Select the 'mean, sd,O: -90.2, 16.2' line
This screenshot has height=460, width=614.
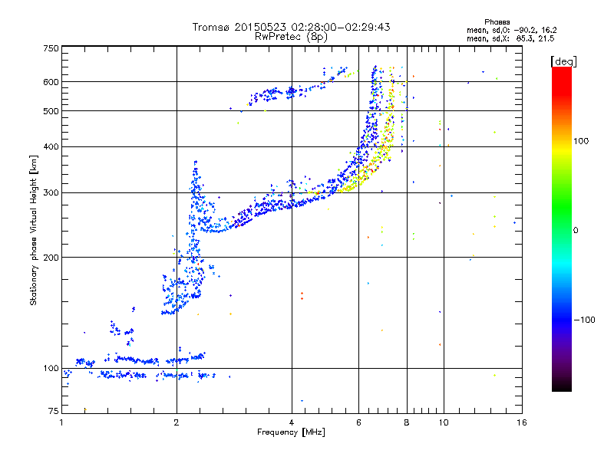pyautogui.click(x=511, y=30)
